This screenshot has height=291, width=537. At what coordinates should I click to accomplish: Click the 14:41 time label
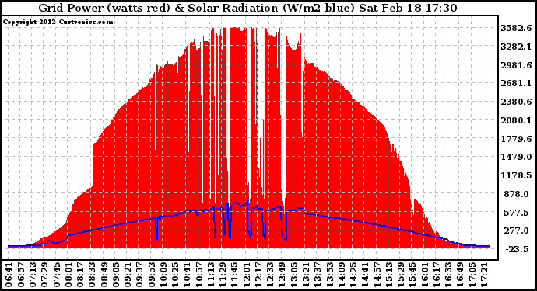click(365, 274)
